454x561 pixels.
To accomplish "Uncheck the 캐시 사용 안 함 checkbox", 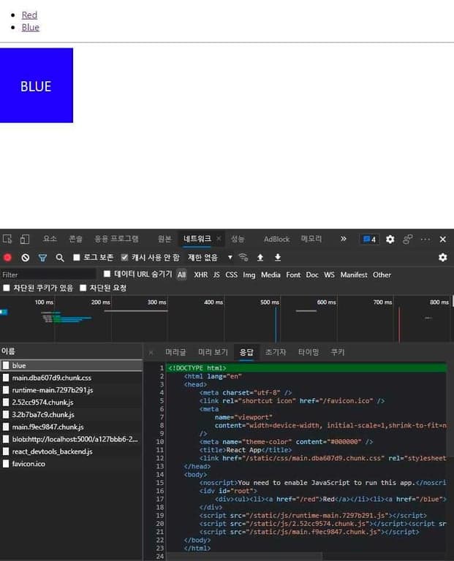I will [x=124, y=258].
